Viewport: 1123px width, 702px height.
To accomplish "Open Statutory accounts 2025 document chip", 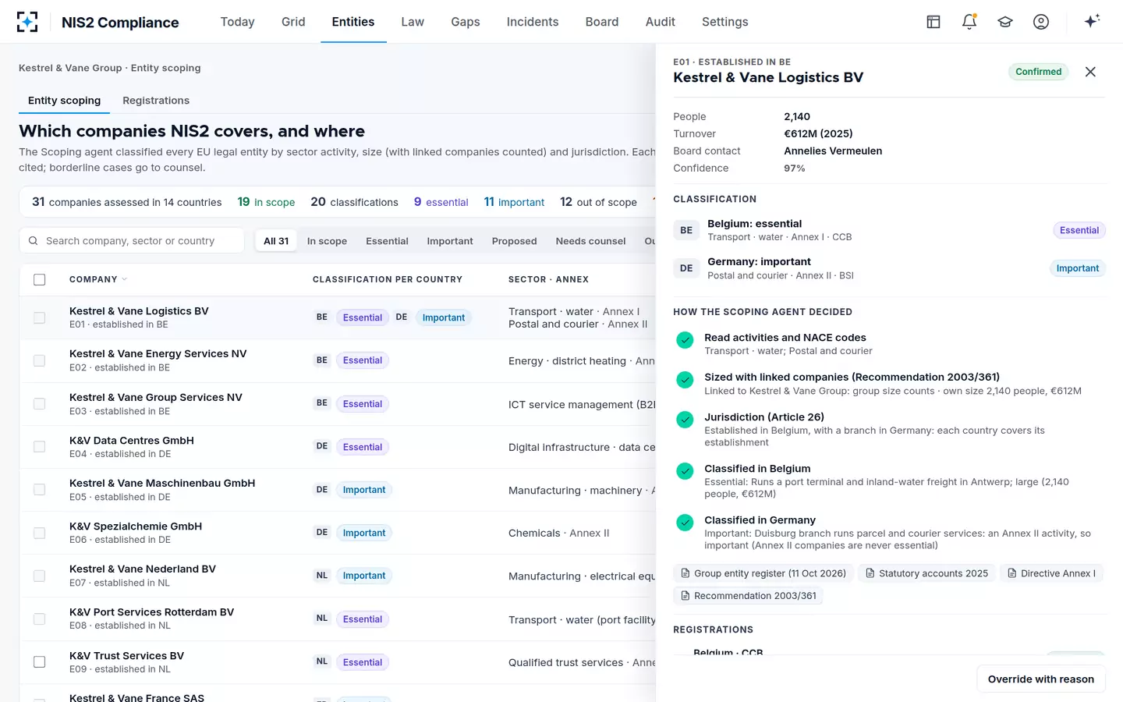I will [x=926, y=573].
